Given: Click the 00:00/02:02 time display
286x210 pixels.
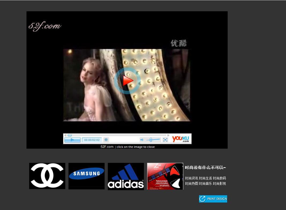Looking at the screenshot, I should pyautogui.click(x=92, y=140).
